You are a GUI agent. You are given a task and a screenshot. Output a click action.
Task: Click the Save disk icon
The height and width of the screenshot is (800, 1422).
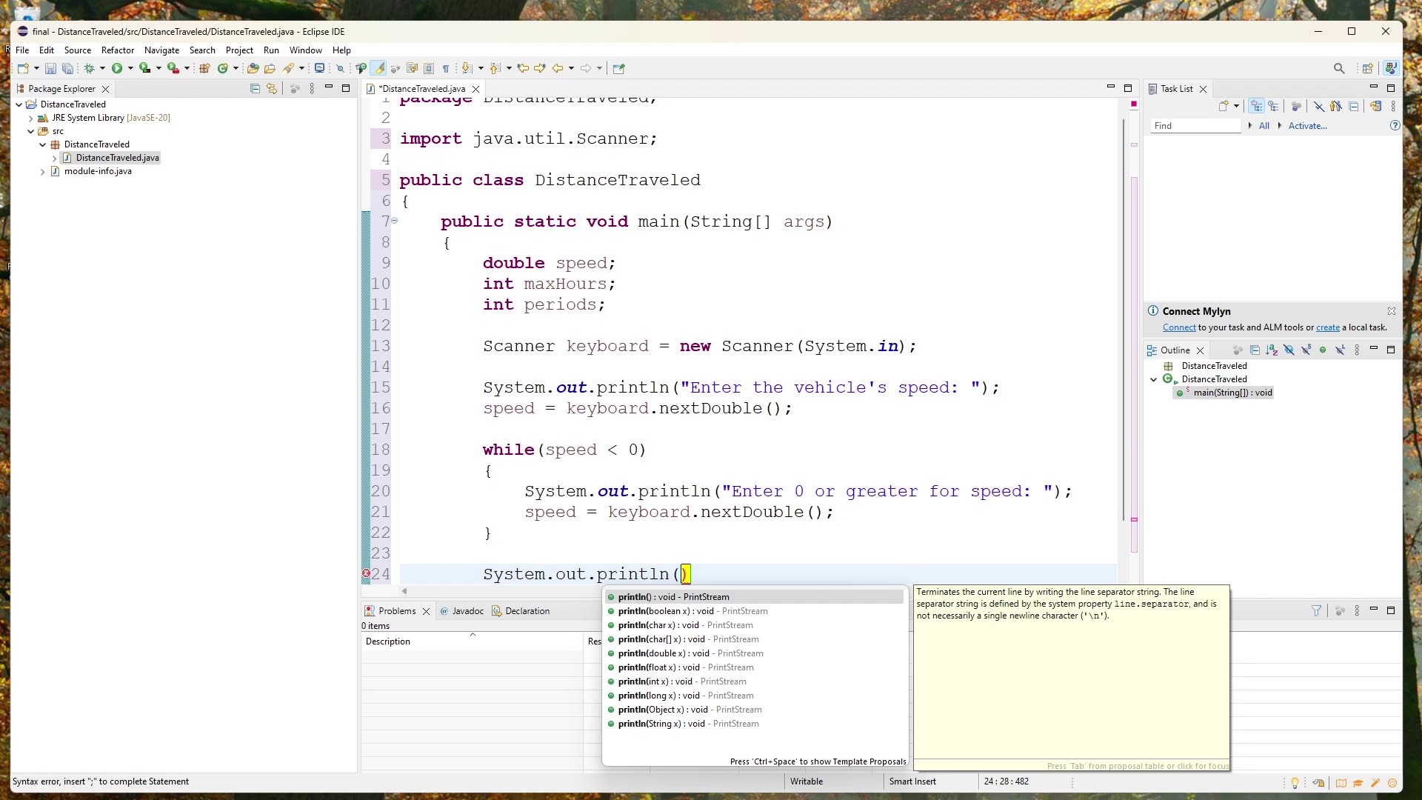tap(50, 68)
